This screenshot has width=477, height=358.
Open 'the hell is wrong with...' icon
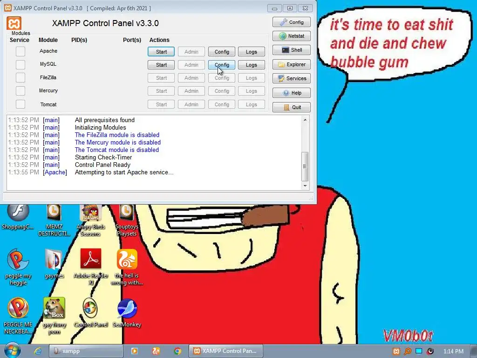pos(127,267)
